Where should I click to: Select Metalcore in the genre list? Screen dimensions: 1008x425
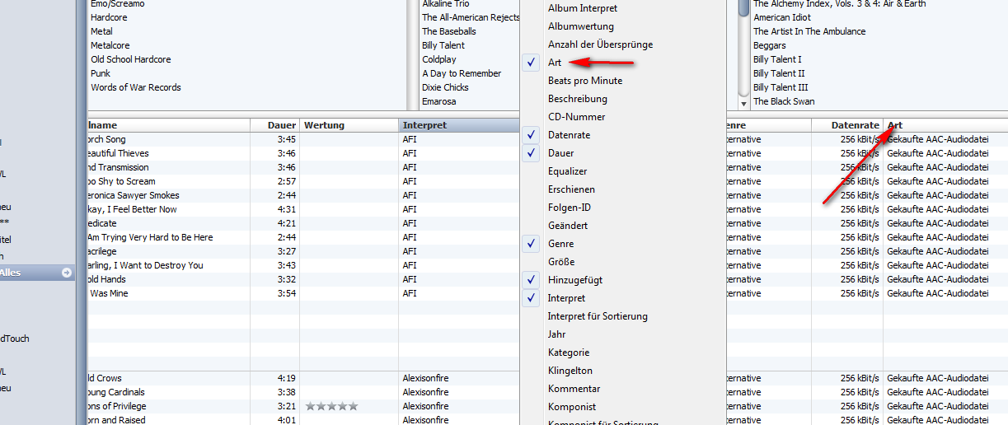[x=110, y=45]
